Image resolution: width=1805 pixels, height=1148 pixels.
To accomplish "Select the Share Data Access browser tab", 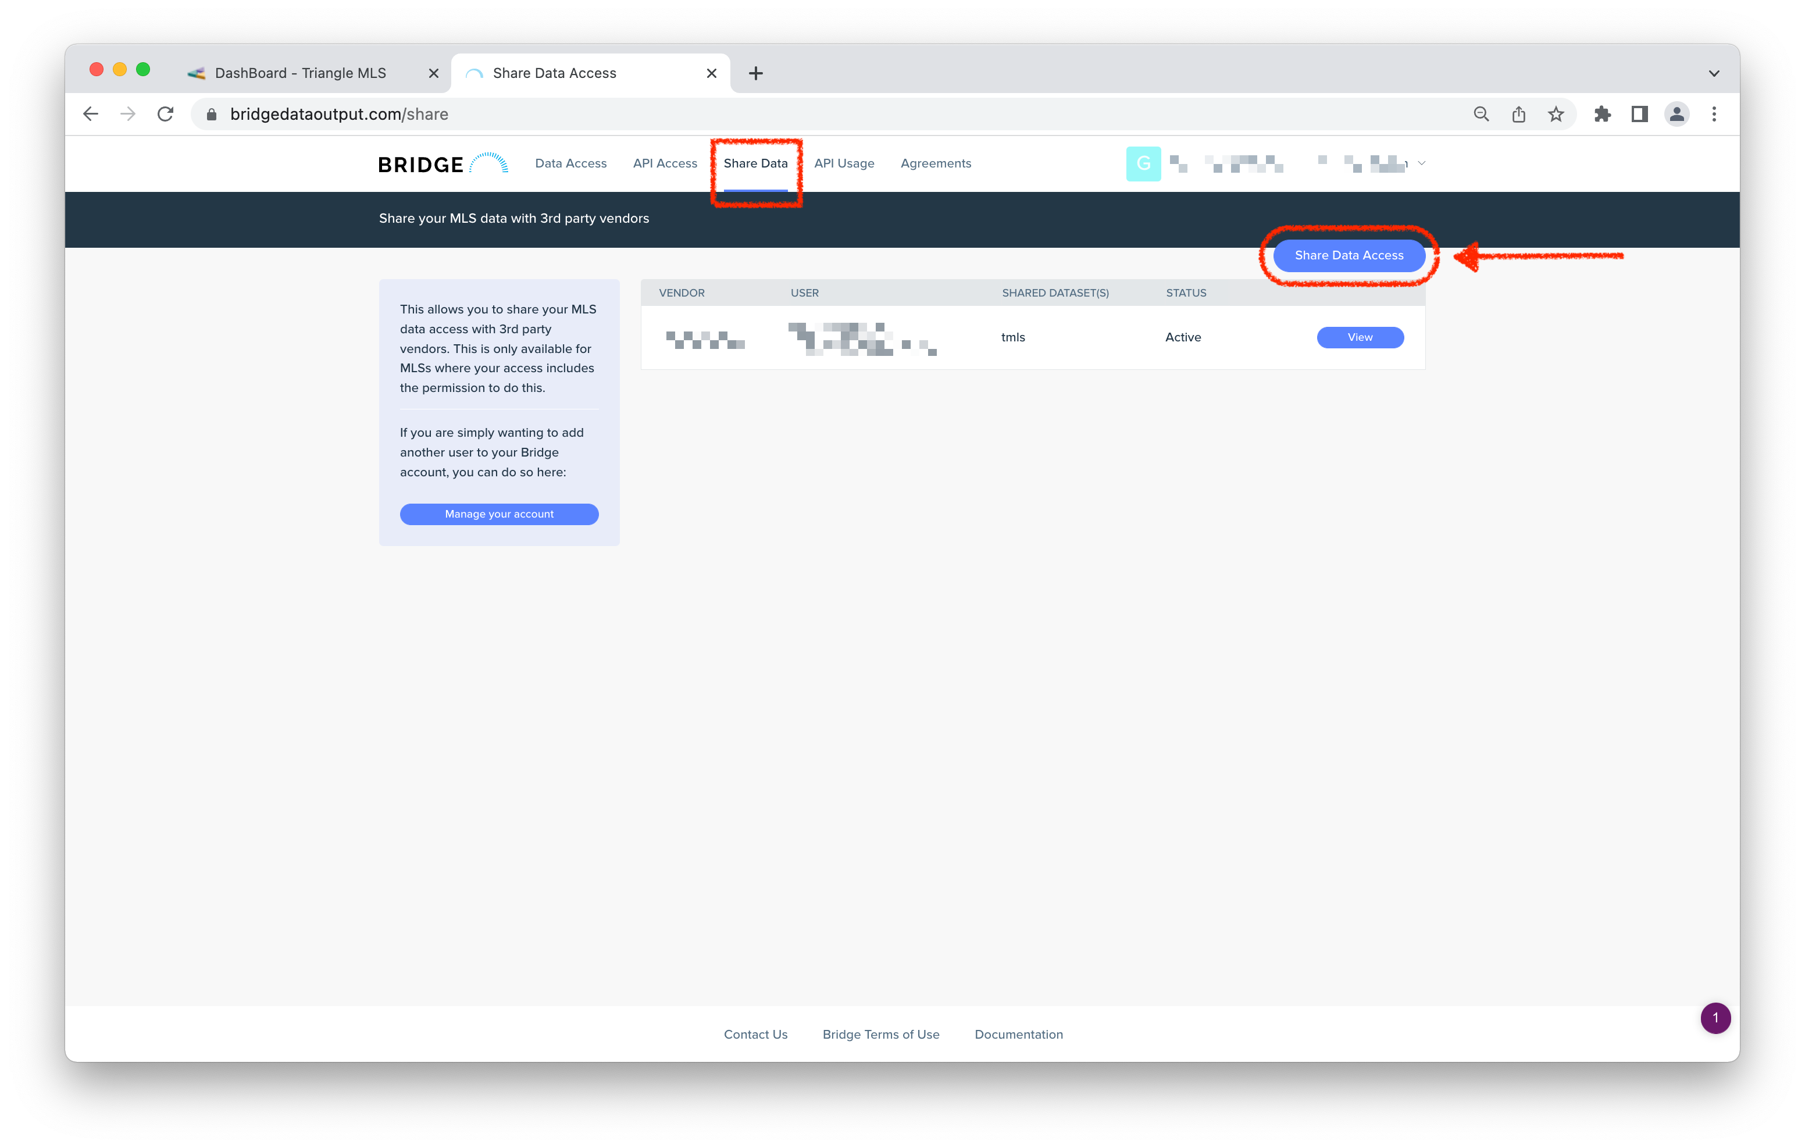I will click(591, 73).
